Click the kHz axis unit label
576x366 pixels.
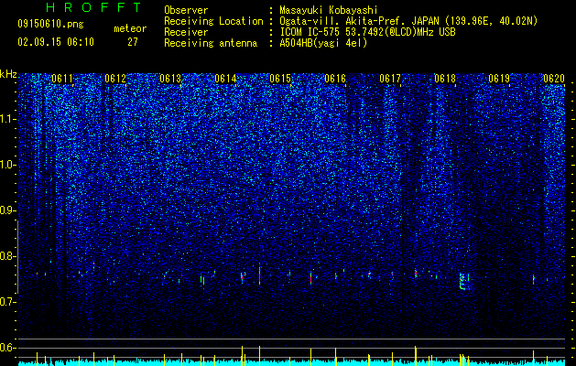tap(8, 74)
